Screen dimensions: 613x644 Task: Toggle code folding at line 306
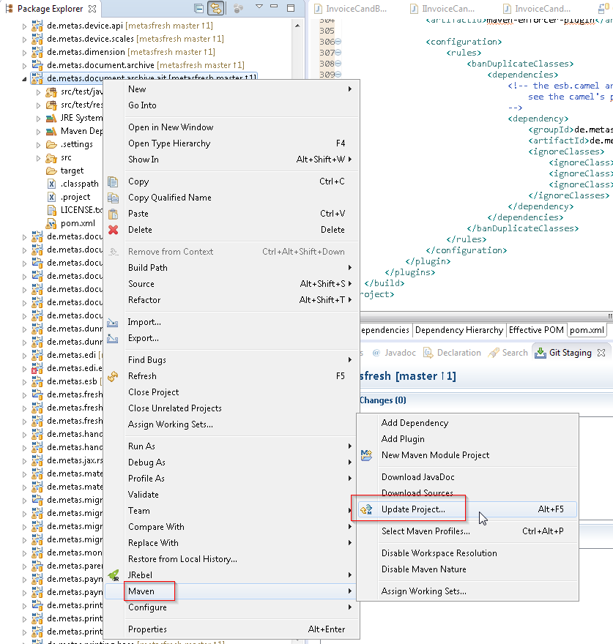tap(338, 42)
